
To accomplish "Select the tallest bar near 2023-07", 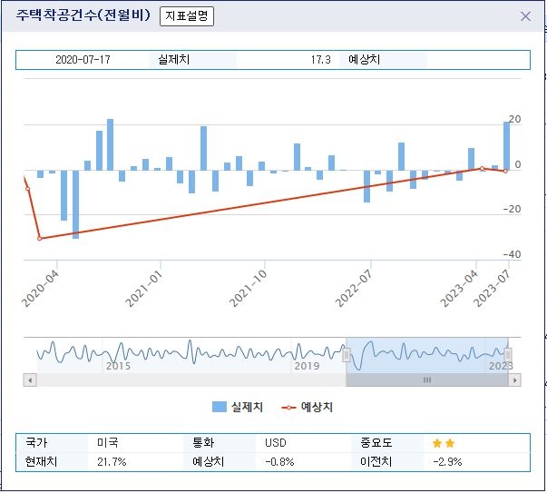I will pyautogui.click(x=506, y=146).
